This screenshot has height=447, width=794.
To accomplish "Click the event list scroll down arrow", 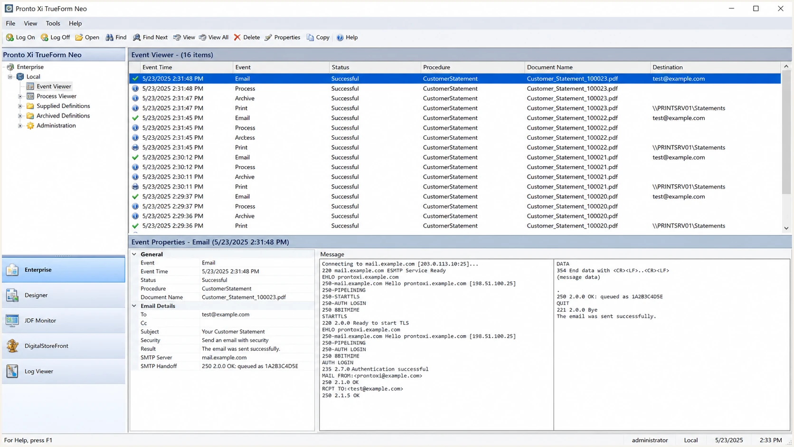I will 786,228.
